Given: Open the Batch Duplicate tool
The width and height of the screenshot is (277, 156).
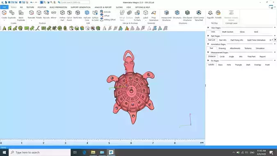Looking at the screenshot, I should click(21, 15).
